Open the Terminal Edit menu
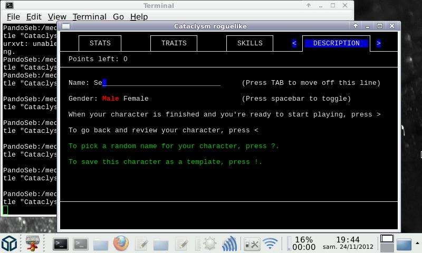 (x=34, y=17)
